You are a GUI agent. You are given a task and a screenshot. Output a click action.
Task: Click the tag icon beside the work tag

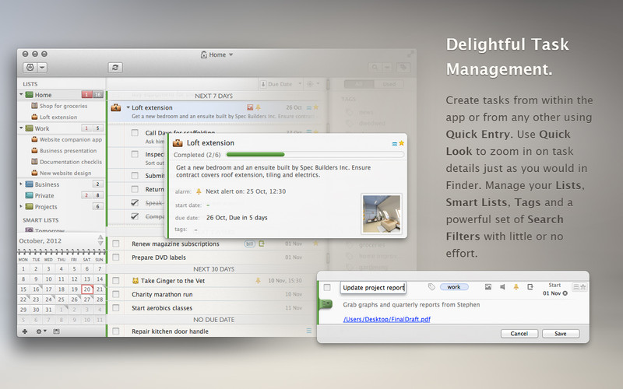tap(432, 287)
